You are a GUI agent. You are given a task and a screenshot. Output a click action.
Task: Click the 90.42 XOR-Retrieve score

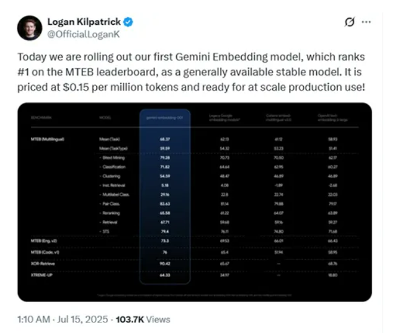165,264
